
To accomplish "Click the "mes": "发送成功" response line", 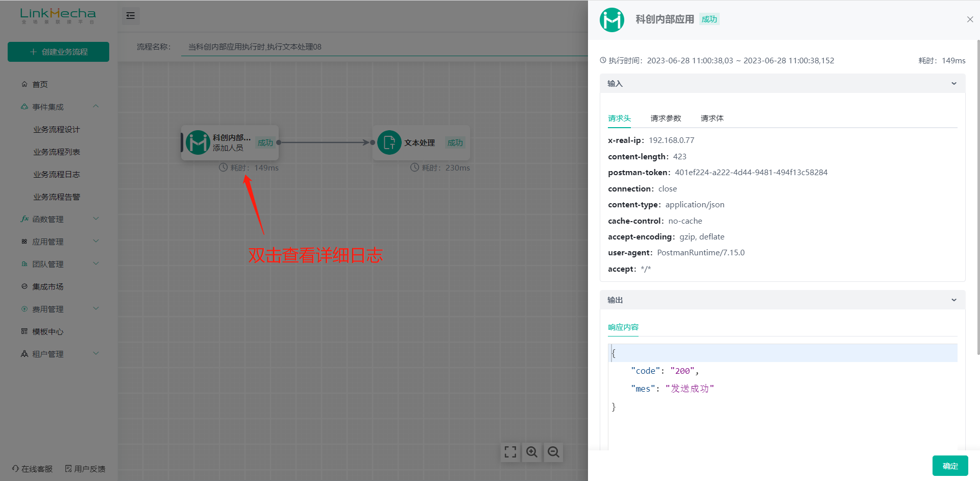I will [x=672, y=389].
